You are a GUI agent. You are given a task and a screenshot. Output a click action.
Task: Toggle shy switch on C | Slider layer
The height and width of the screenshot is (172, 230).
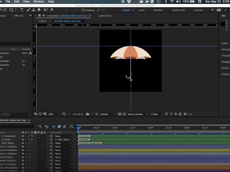(x=23, y=140)
